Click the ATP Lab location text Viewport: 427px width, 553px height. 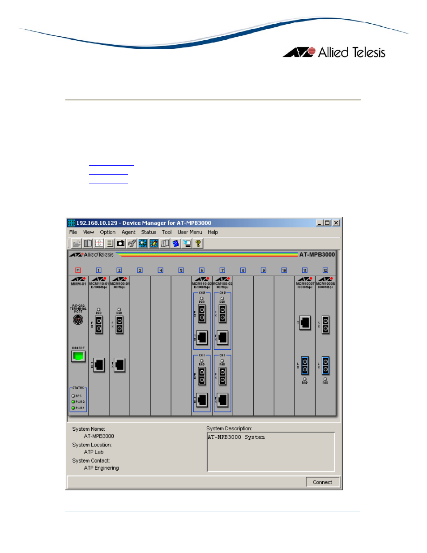(94, 452)
